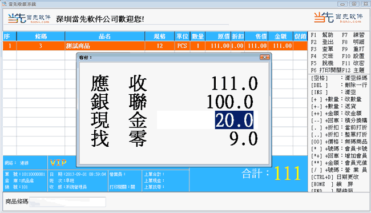Click the yellow 合計 total 111
371x213 pixels.
(x=287, y=173)
